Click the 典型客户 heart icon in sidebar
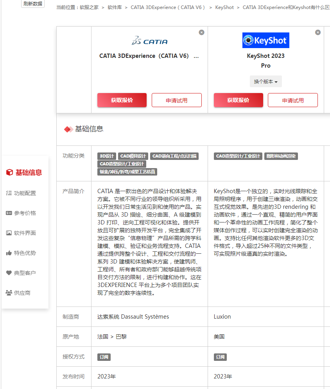Screen dimensions: 330x389 9,273
